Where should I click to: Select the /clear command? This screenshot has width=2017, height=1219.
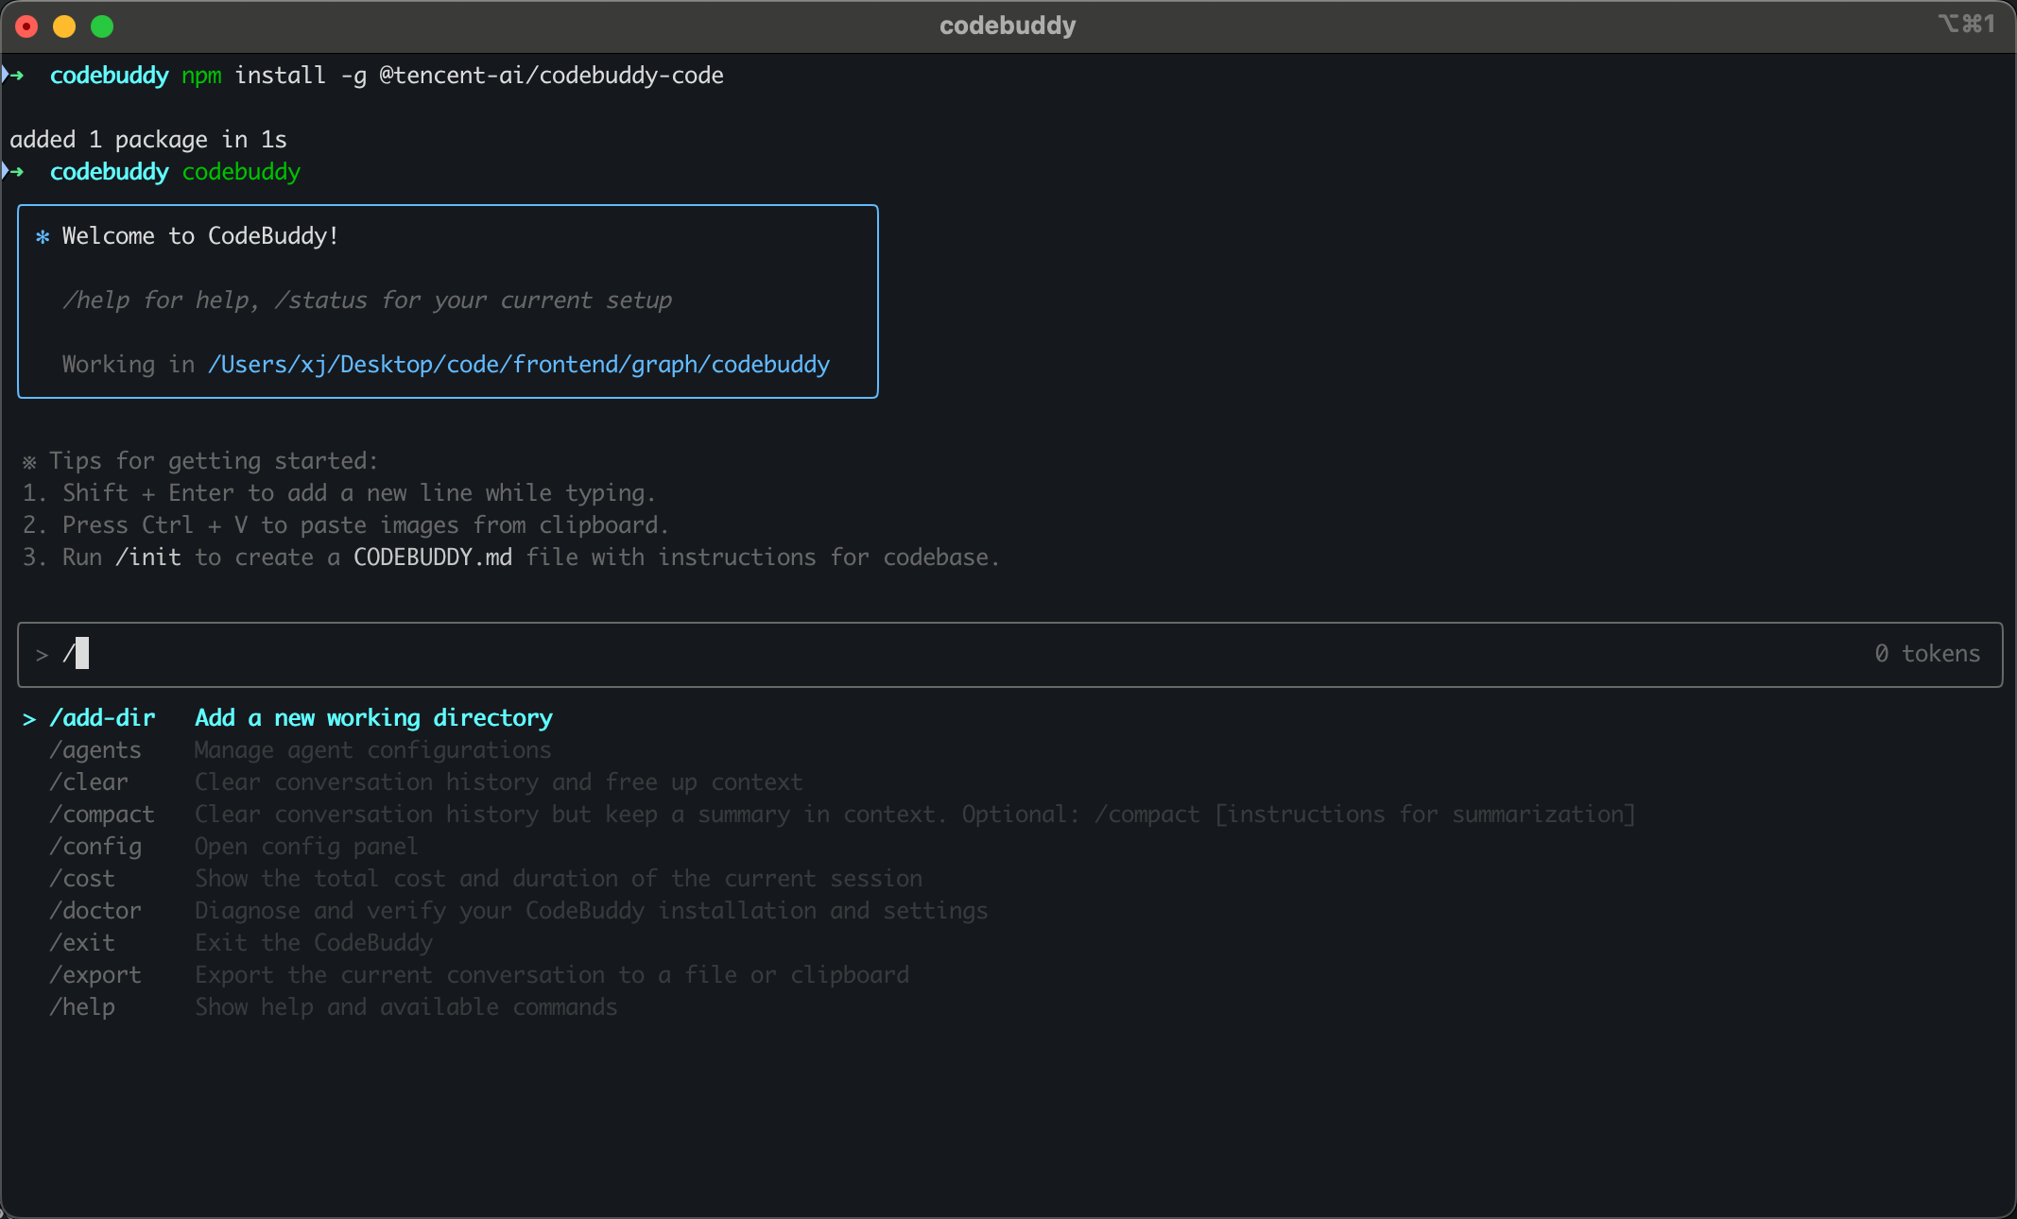click(89, 782)
